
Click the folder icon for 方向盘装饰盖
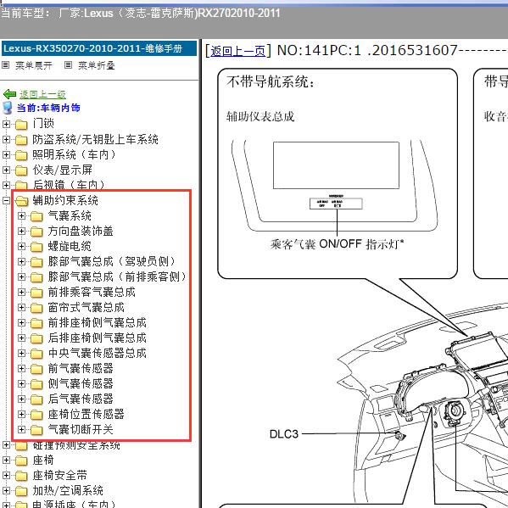(x=36, y=232)
